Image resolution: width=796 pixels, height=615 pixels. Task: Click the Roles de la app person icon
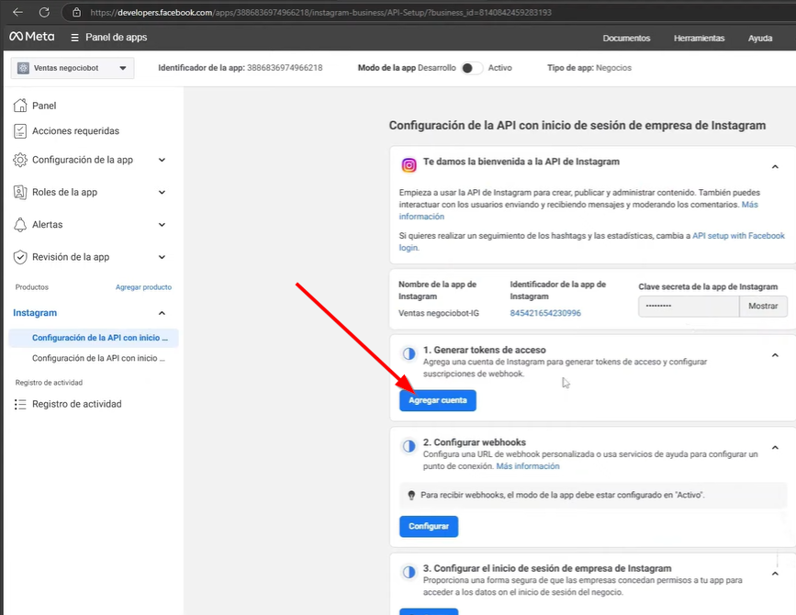[20, 193]
